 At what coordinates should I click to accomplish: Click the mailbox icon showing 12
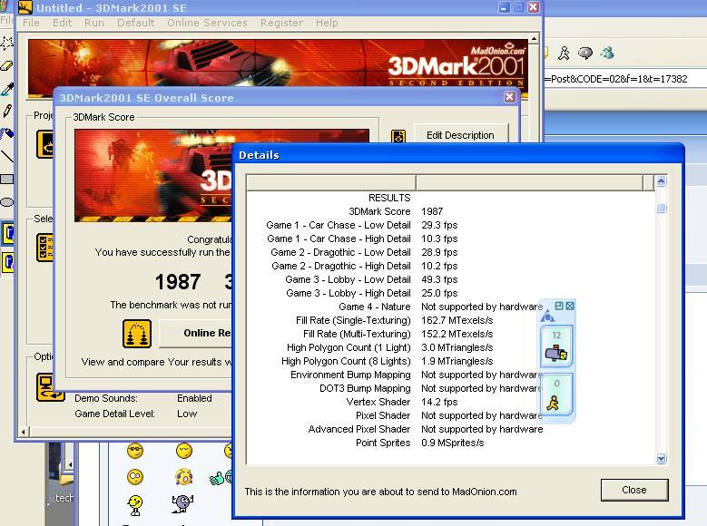pos(555,346)
